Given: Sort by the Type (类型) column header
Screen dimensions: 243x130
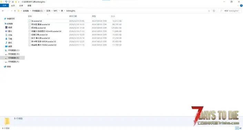Looking at the screenshot, I should pos(94,16).
